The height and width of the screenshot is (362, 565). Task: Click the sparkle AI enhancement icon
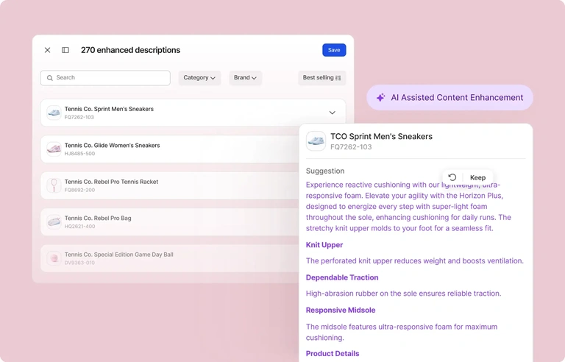[380, 97]
